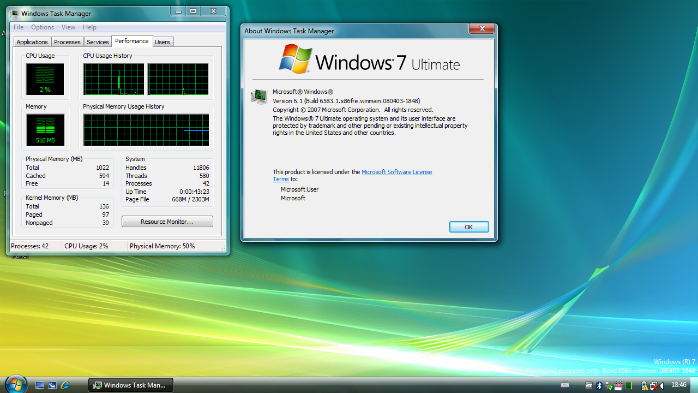The image size is (698, 393).
Task: Open the Help menu
Action: pyautogui.click(x=89, y=27)
